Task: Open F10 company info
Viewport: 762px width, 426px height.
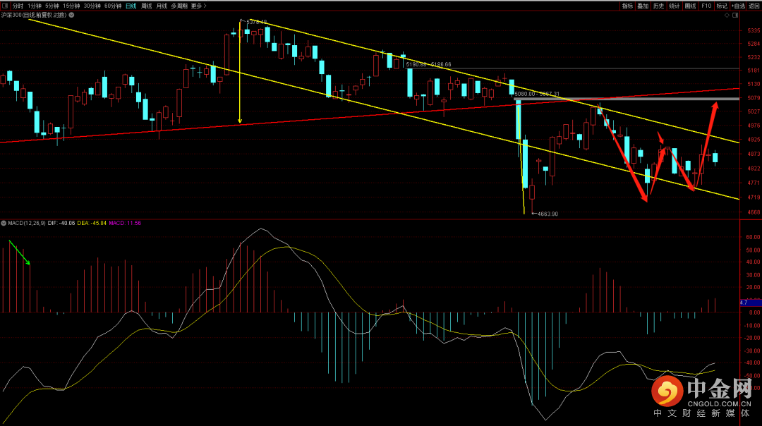Action: click(x=706, y=6)
